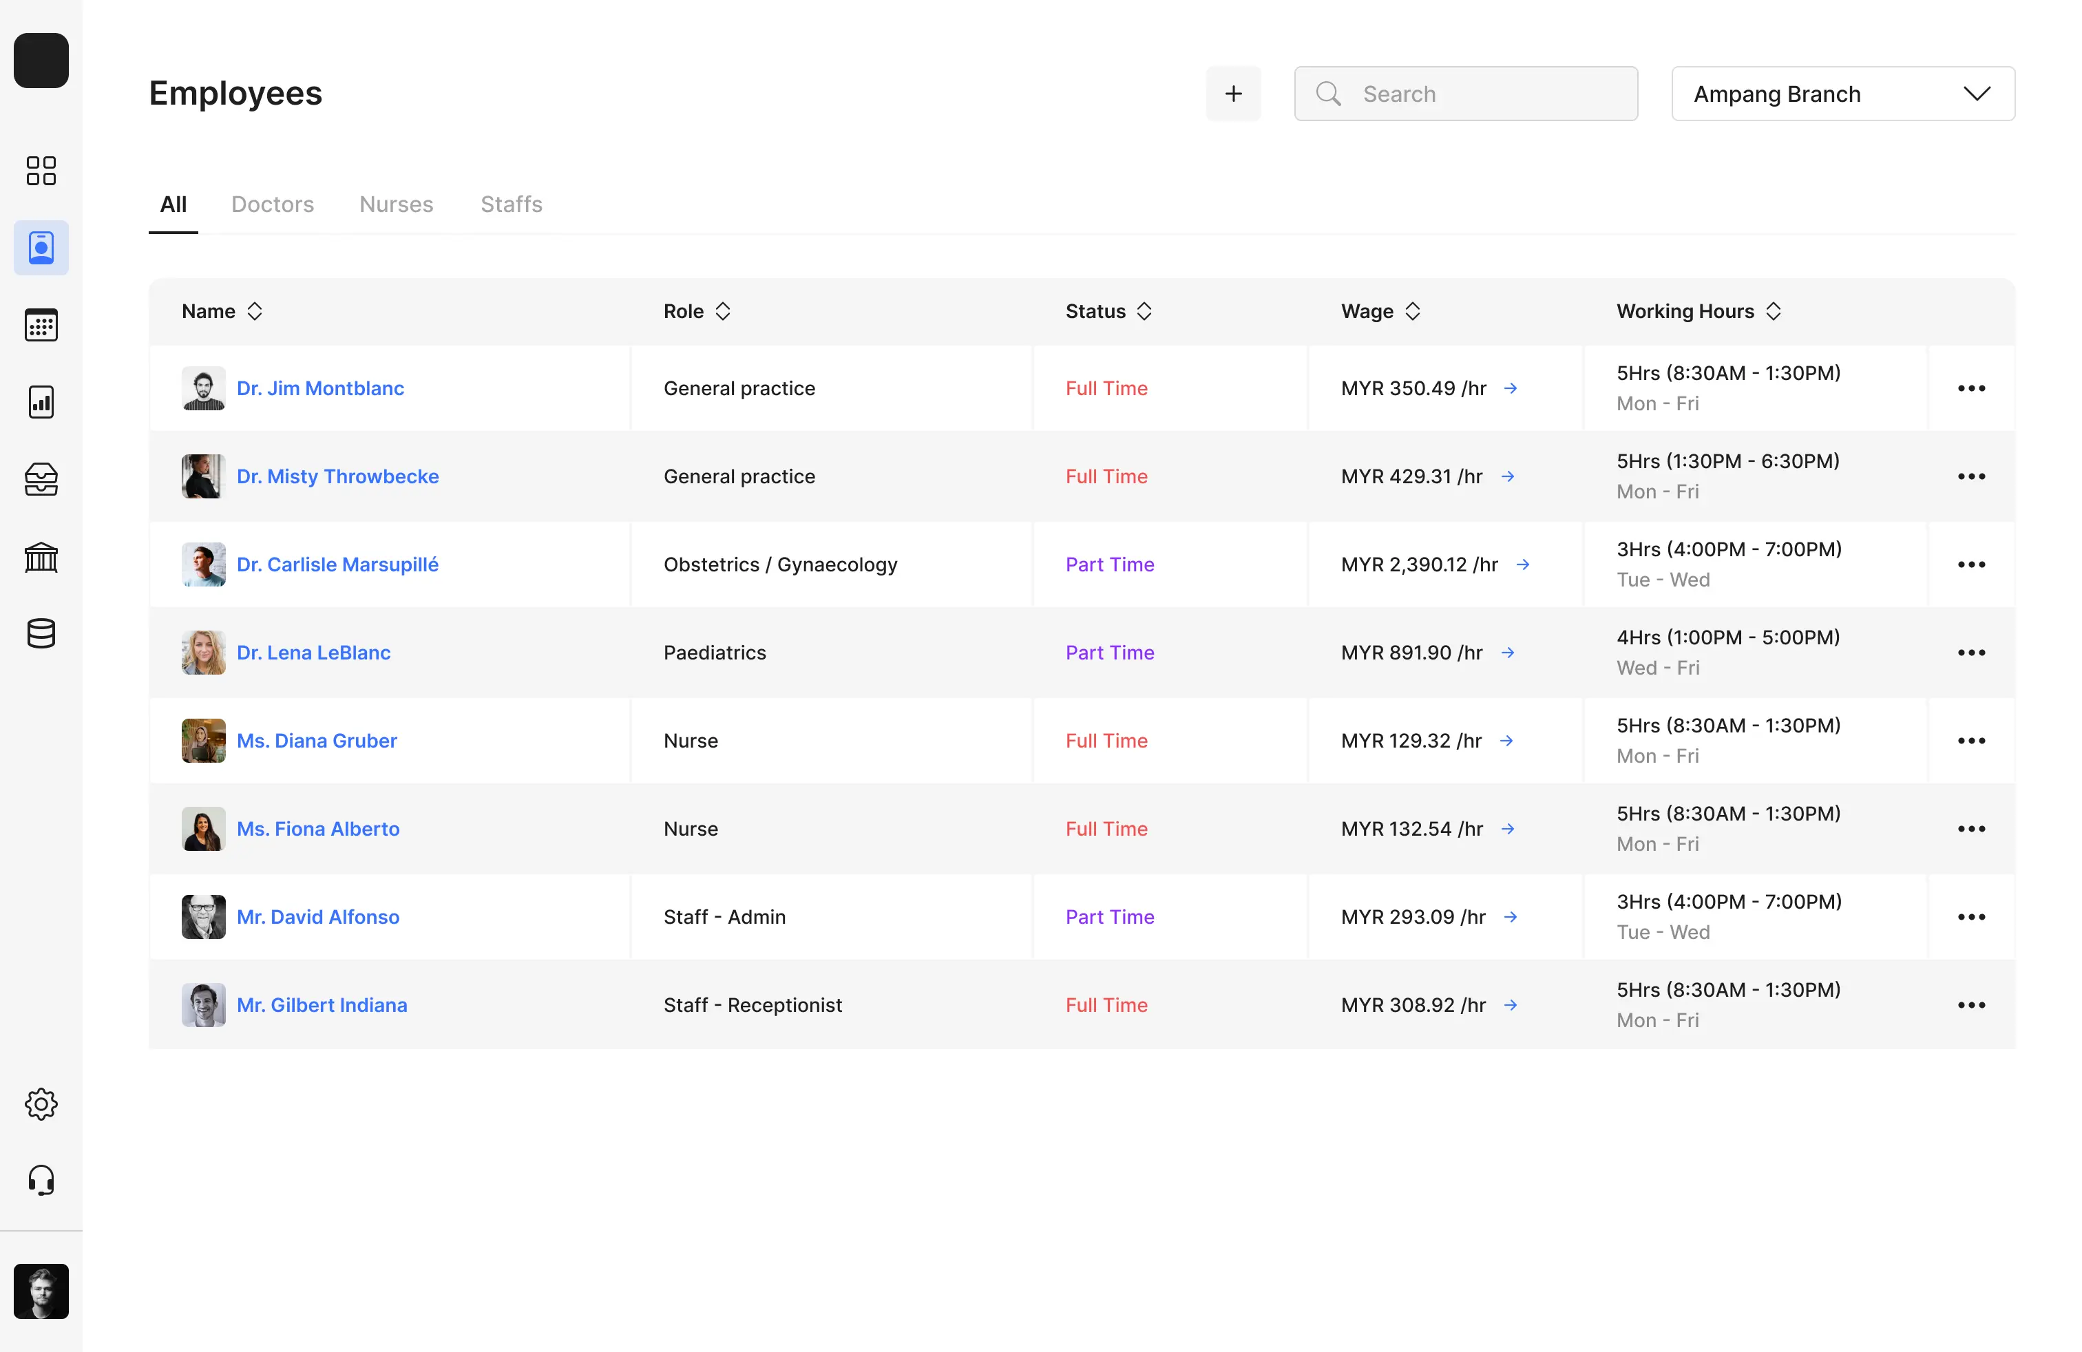Image resolution: width=2082 pixels, height=1352 pixels.
Task: Open more options for Dr. Lena LeBlanc
Action: [x=1970, y=653]
